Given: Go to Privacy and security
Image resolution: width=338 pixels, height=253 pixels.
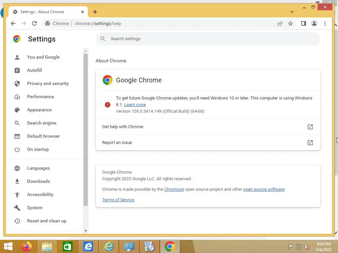Looking at the screenshot, I should click(48, 83).
